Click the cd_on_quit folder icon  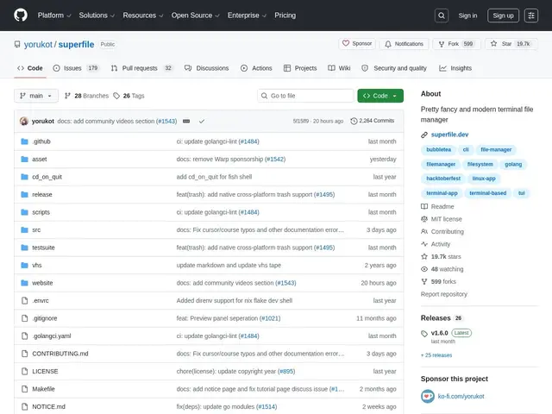24,177
